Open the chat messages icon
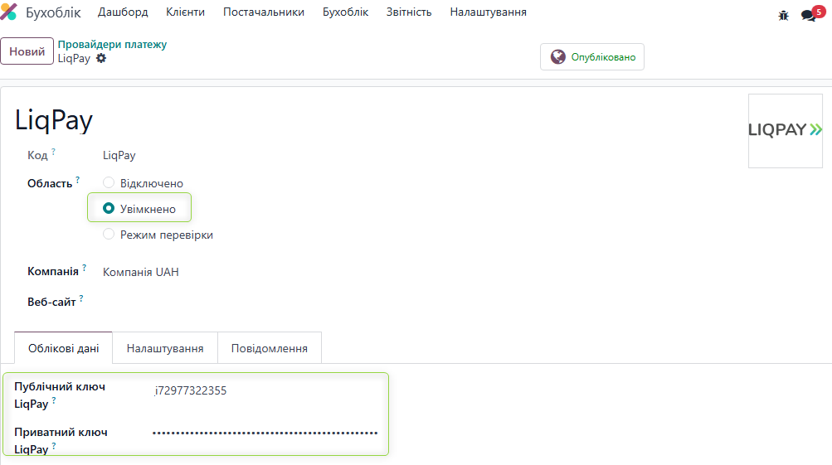The image size is (832, 465). tap(808, 15)
